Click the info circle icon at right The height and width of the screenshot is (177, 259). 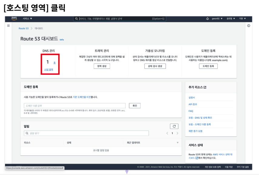click(x=249, y=26)
